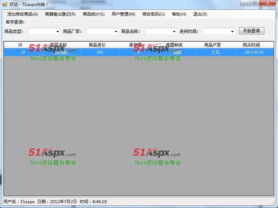Image resolution: width=278 pixels, height=208 pixels.
Task: Select the 2012/6/16 date cell
Action: 254,52
